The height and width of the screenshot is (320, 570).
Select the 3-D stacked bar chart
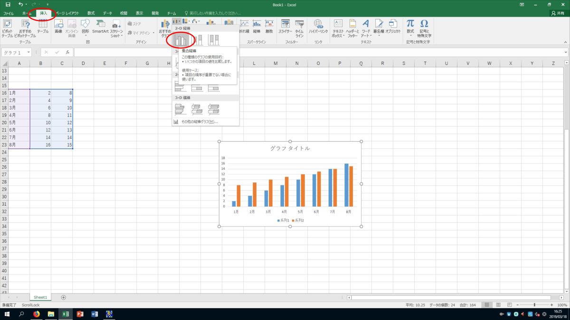(197, 110)
